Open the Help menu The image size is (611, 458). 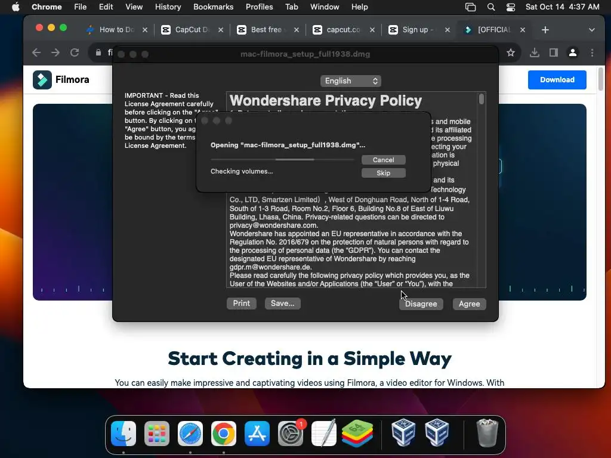(359, 7)
